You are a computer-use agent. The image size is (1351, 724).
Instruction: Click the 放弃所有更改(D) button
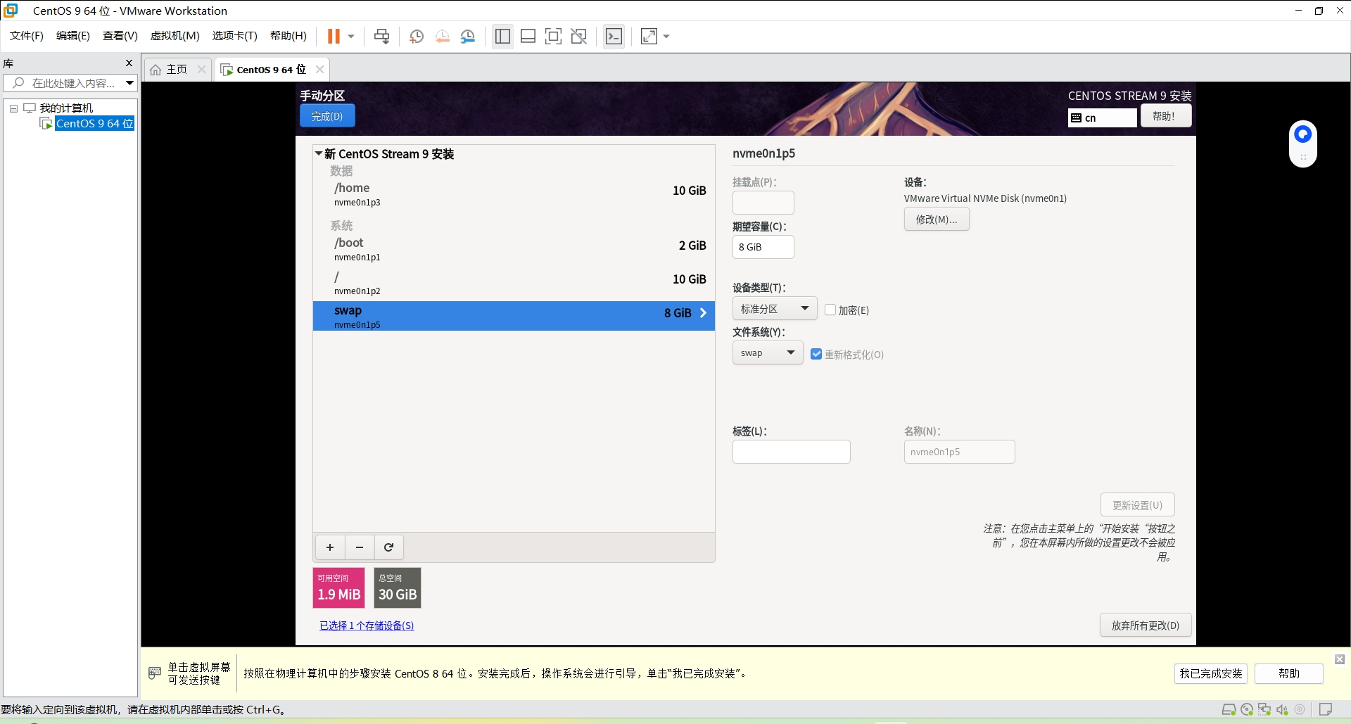pyautogui.click(x=1146, y=625)
